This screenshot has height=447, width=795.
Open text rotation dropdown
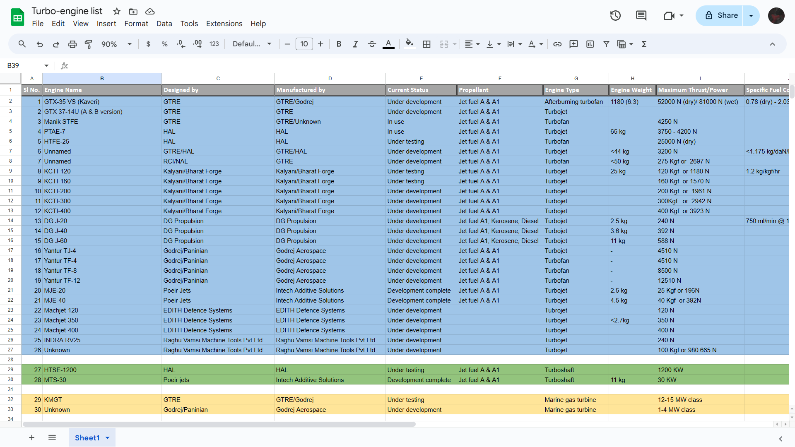pos(535,44)
